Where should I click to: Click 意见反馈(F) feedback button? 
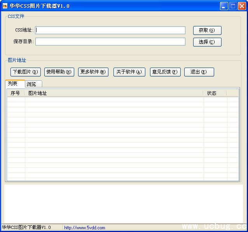[x=165, y=72]
